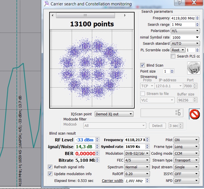Click the constellation horizontal scrollbar thumb
Screen dimensions: 204x189
click(x=85, y=15)
